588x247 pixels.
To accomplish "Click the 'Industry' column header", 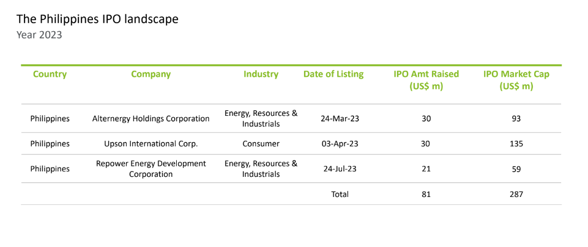I will [x=261, y=74].
